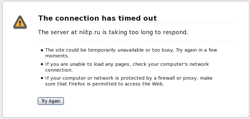This screenshot has width=250, height=119.
Task: Select the heading 'The connection has timed out'
Action: coord(97,18)
